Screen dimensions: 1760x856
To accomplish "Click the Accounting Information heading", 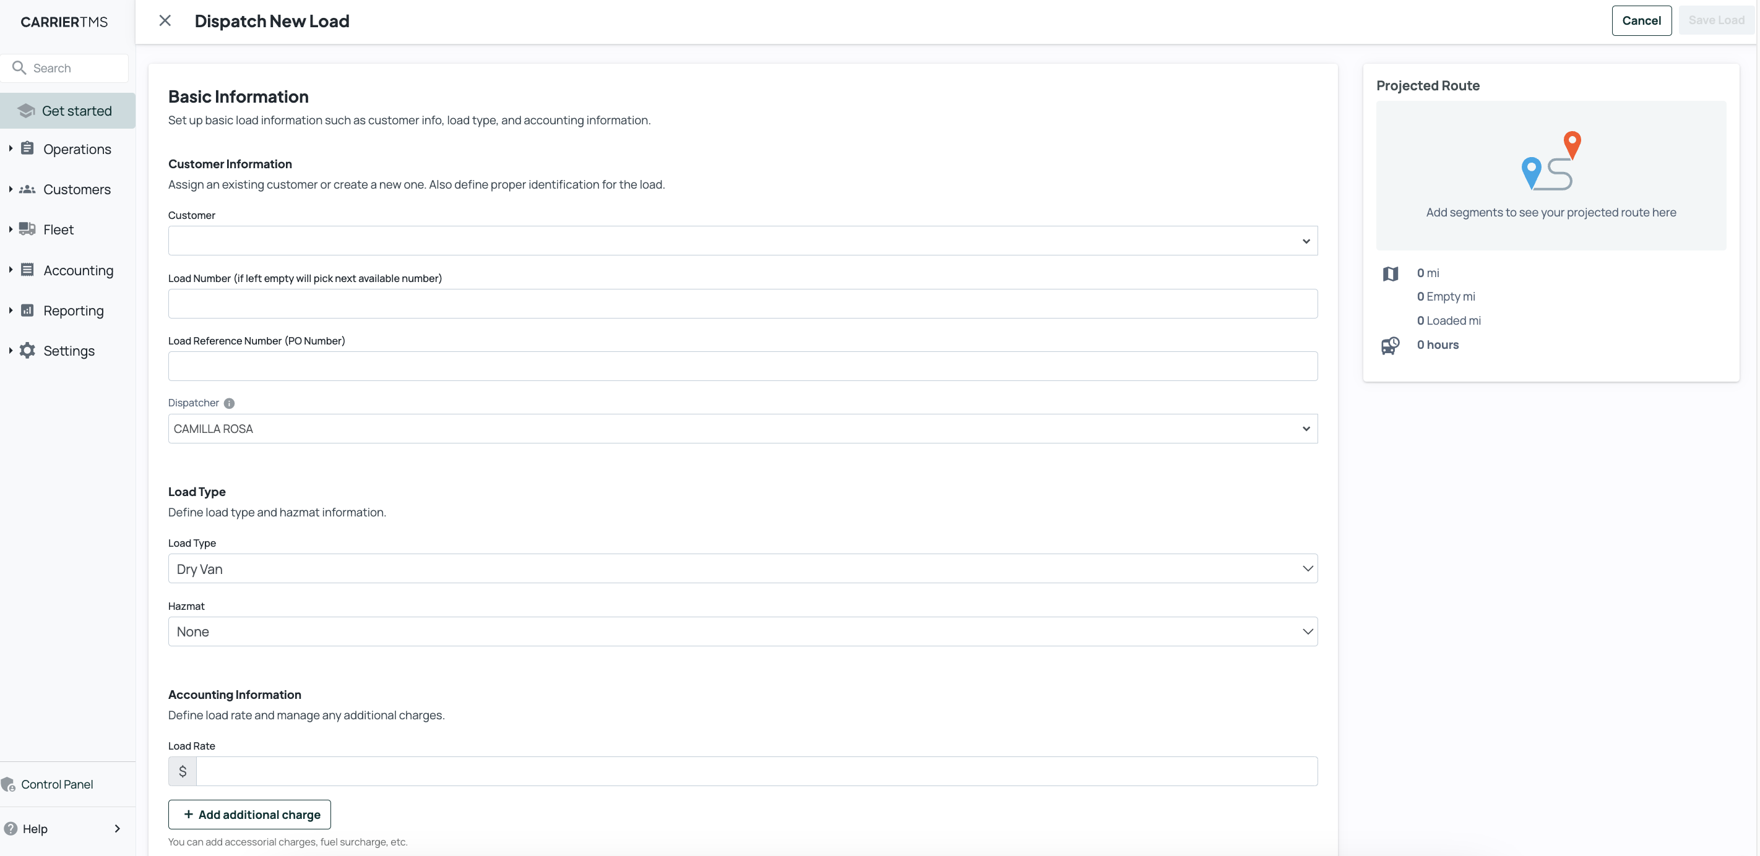I will [235, 695].
